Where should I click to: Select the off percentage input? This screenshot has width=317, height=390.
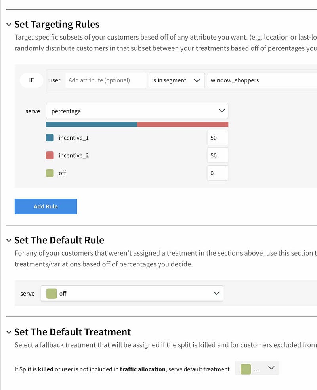tap(218, 173)
